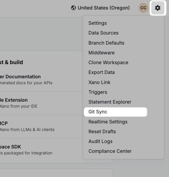Screen dimensions: 169x177
Task: Choose Export Data
Action: pos(102,72)
